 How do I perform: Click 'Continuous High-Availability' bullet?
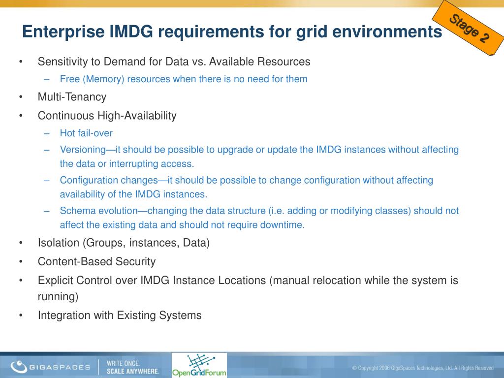(107, 116)
